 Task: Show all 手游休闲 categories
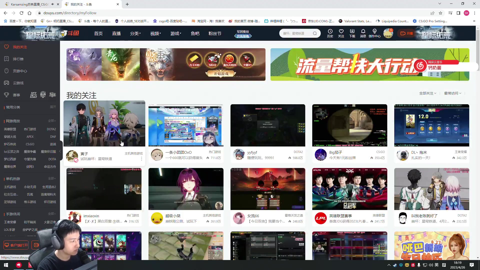(x=52, y=214)
